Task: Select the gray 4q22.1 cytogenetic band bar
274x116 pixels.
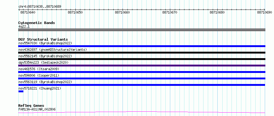Action: click(x=142, y=30)
